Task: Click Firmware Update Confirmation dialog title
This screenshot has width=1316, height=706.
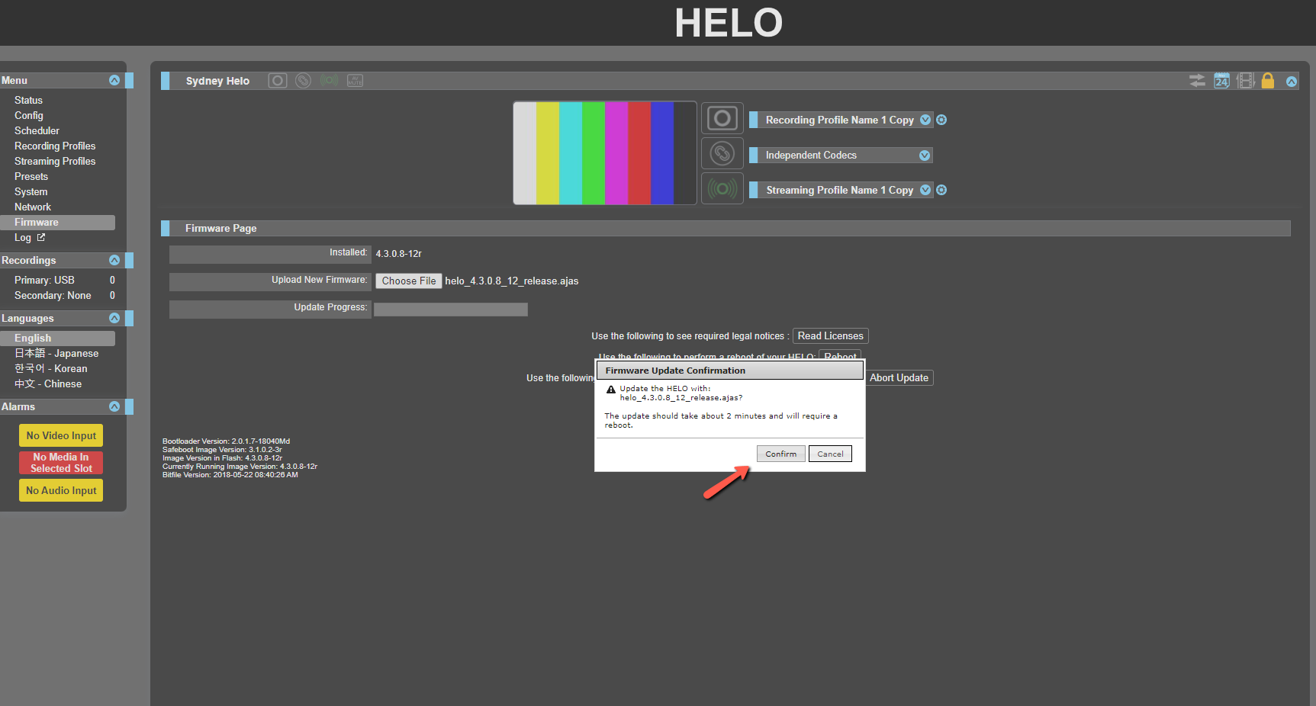Action: pos(675,371)
